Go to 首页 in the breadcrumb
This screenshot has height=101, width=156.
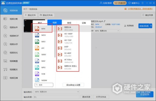[25, 9]
